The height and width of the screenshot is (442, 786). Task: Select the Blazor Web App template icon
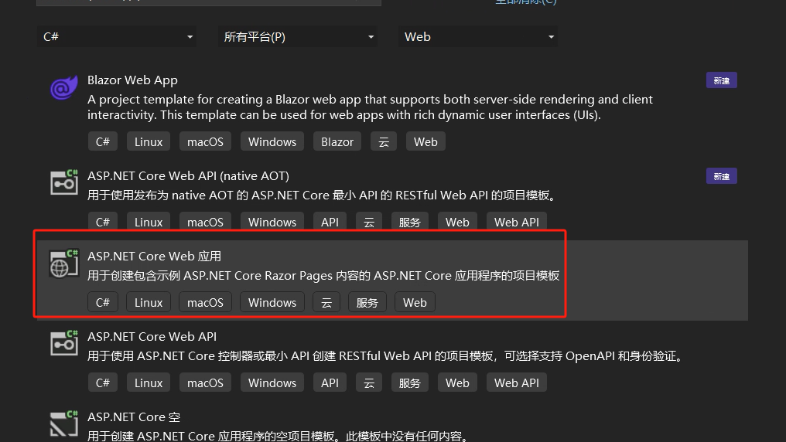coord(64,87)
